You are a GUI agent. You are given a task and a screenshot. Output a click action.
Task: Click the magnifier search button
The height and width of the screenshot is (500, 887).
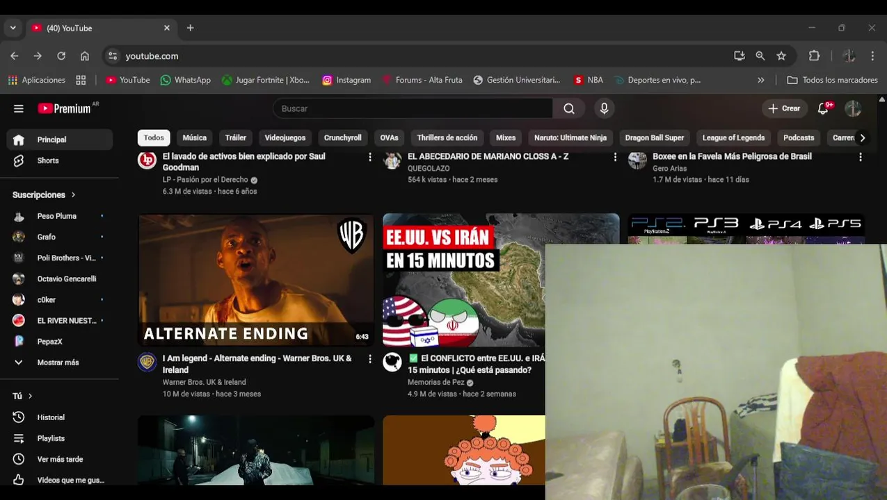tap(569, 108)
